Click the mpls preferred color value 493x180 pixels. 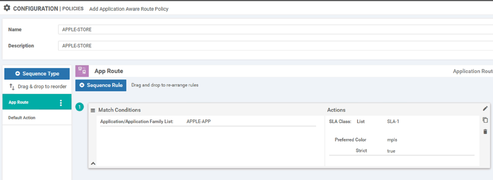[x=392, y=140]
